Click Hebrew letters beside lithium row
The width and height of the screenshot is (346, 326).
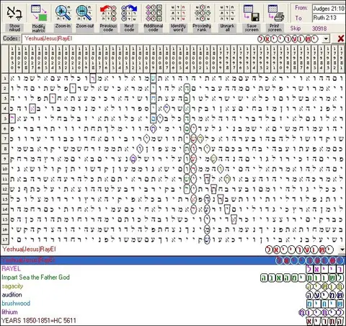coord(321,312)
